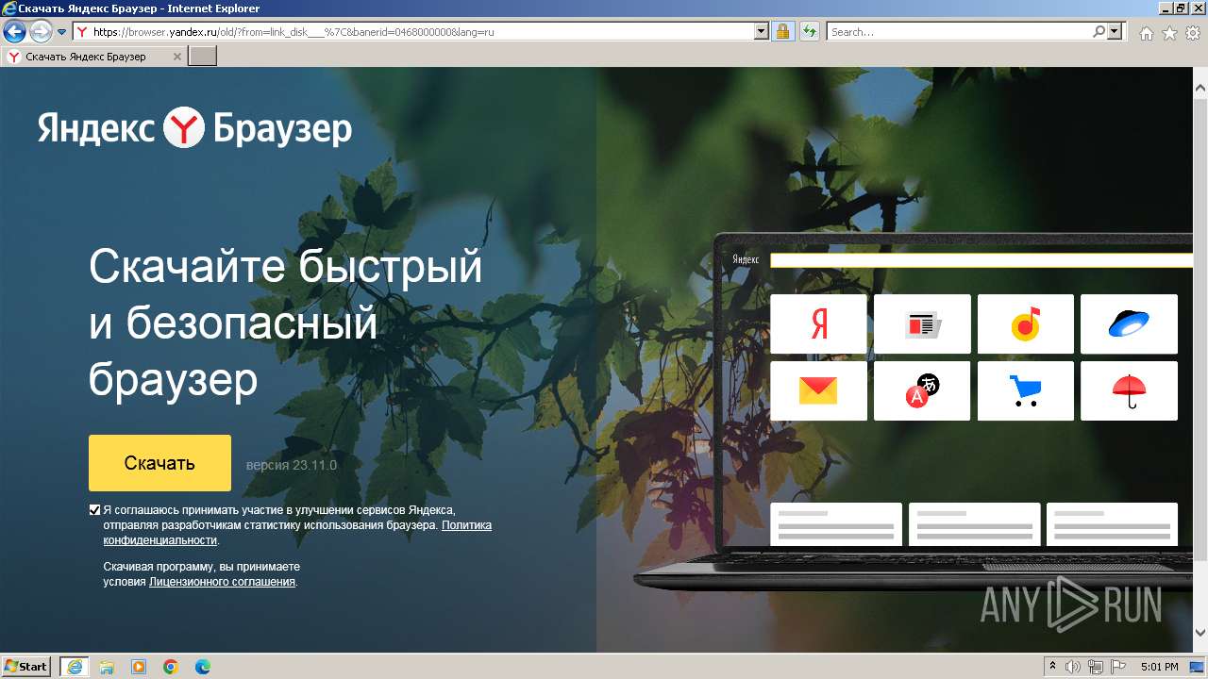Click the volume speaker tray icon
1208x679 pixels.
tap(1073, 667)
